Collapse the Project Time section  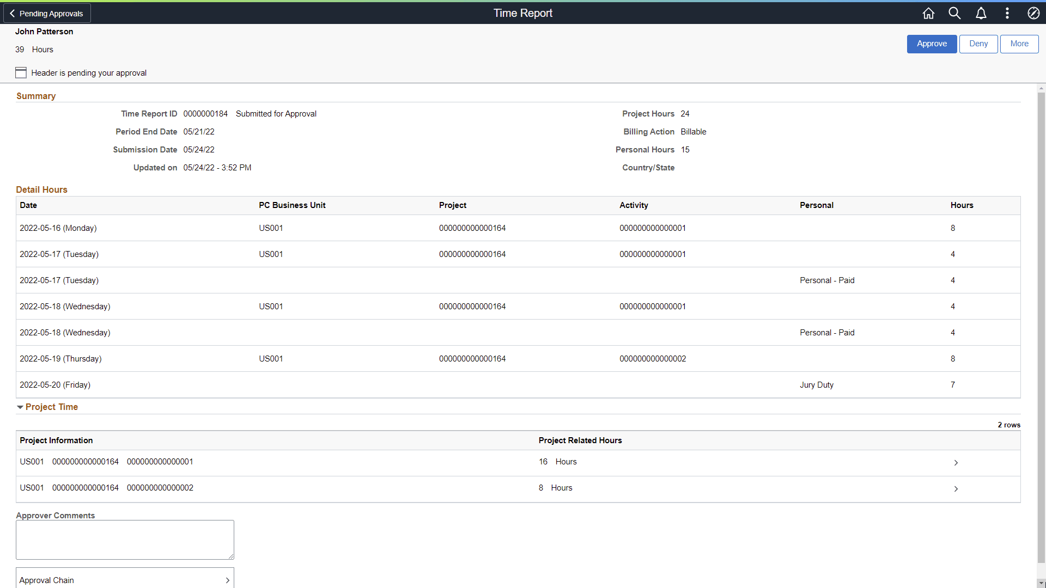point(20,407)
